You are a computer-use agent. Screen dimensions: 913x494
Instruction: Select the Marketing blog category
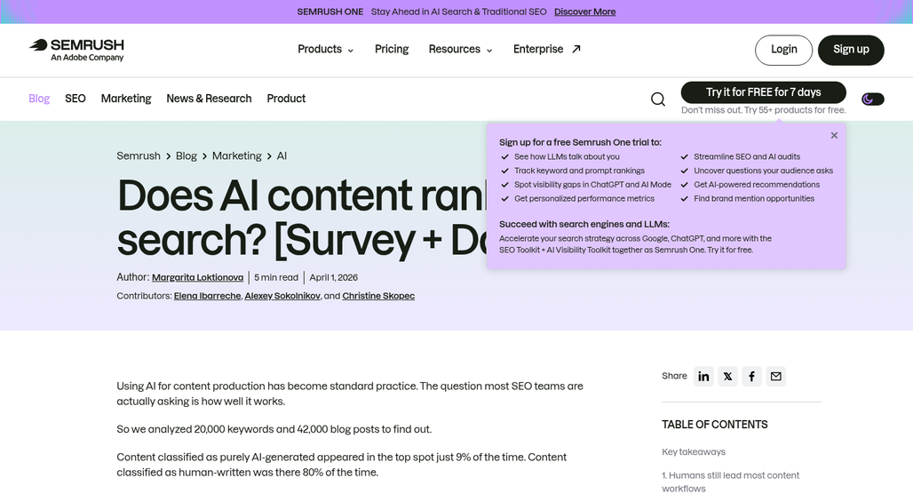(126, 99)
